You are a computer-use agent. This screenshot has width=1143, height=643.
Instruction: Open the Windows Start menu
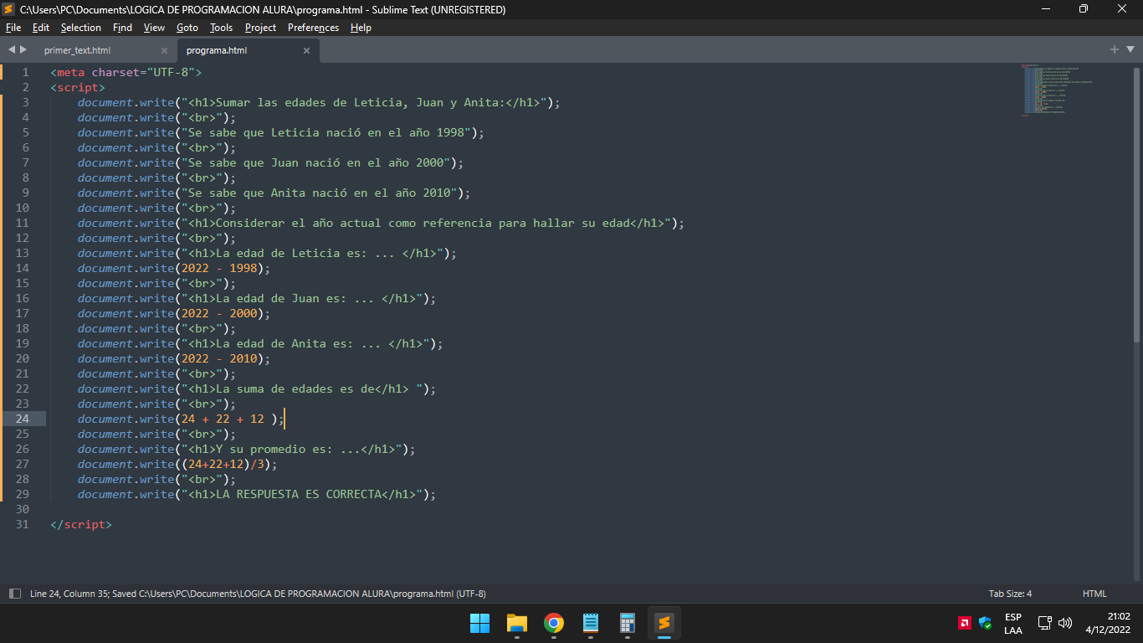[480, 623]
